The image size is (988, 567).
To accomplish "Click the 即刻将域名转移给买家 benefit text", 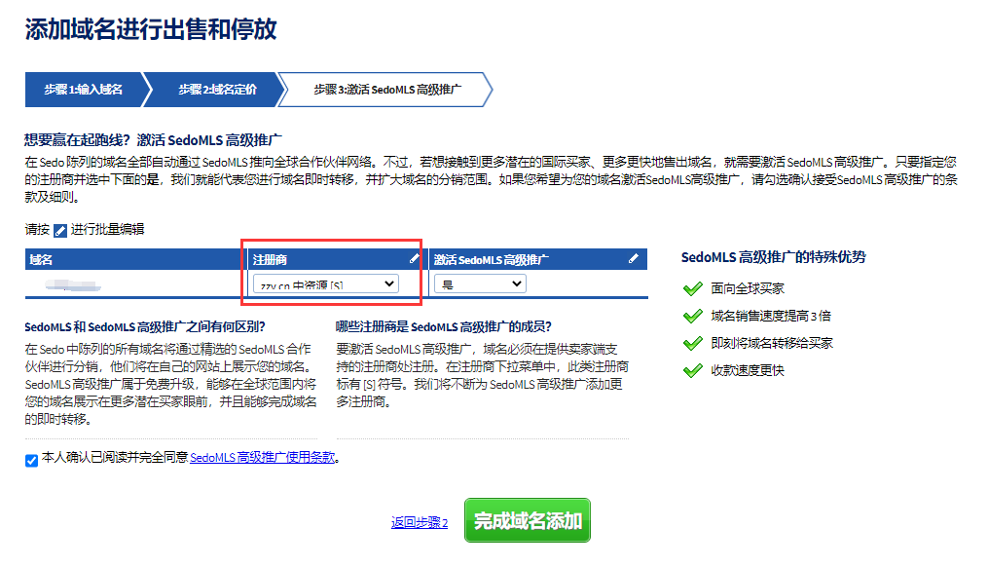I will pyautogui.click(x=772, y=343).
